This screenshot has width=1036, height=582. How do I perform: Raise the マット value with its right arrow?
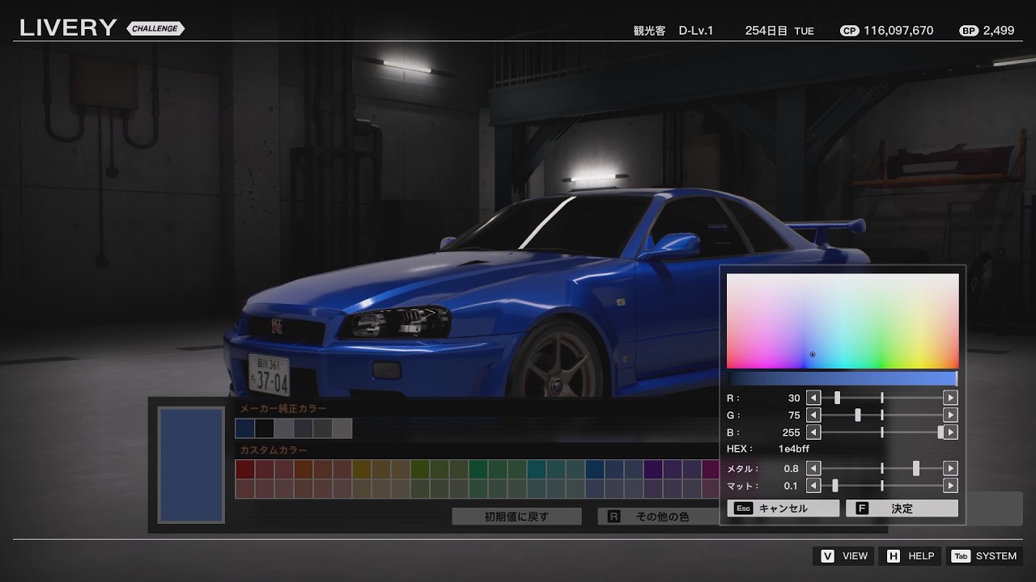pos(950,486)
